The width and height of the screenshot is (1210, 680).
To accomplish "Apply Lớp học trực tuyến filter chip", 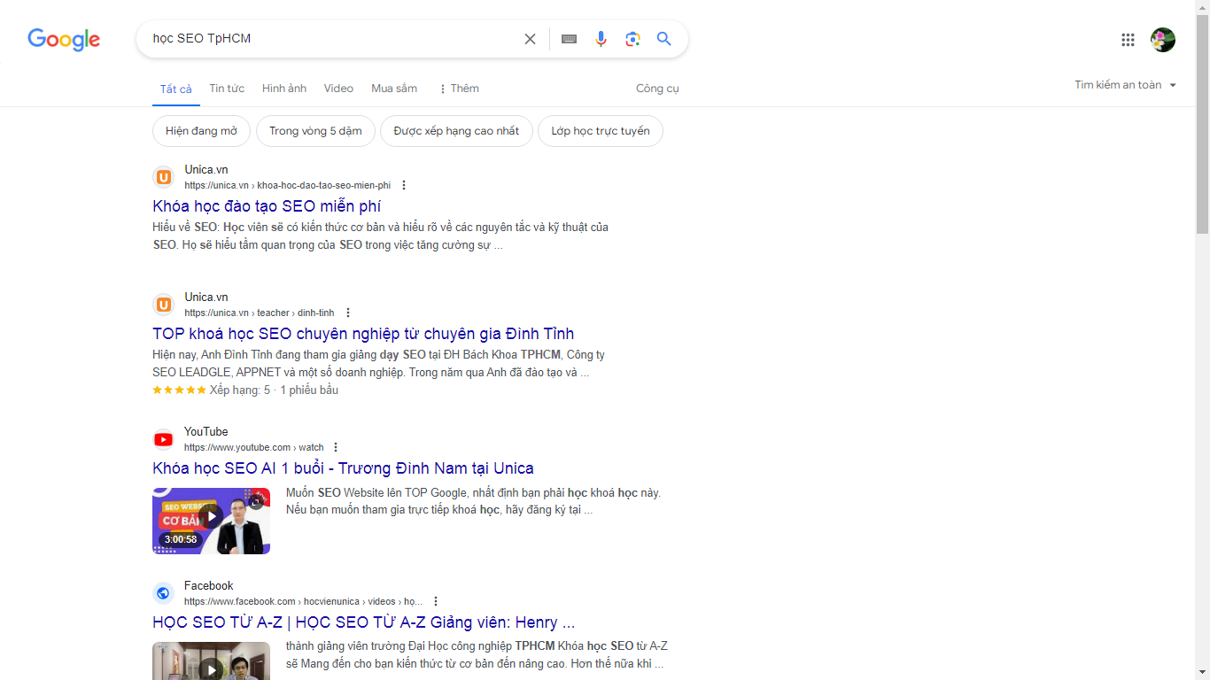I will [x=601, y=131].
